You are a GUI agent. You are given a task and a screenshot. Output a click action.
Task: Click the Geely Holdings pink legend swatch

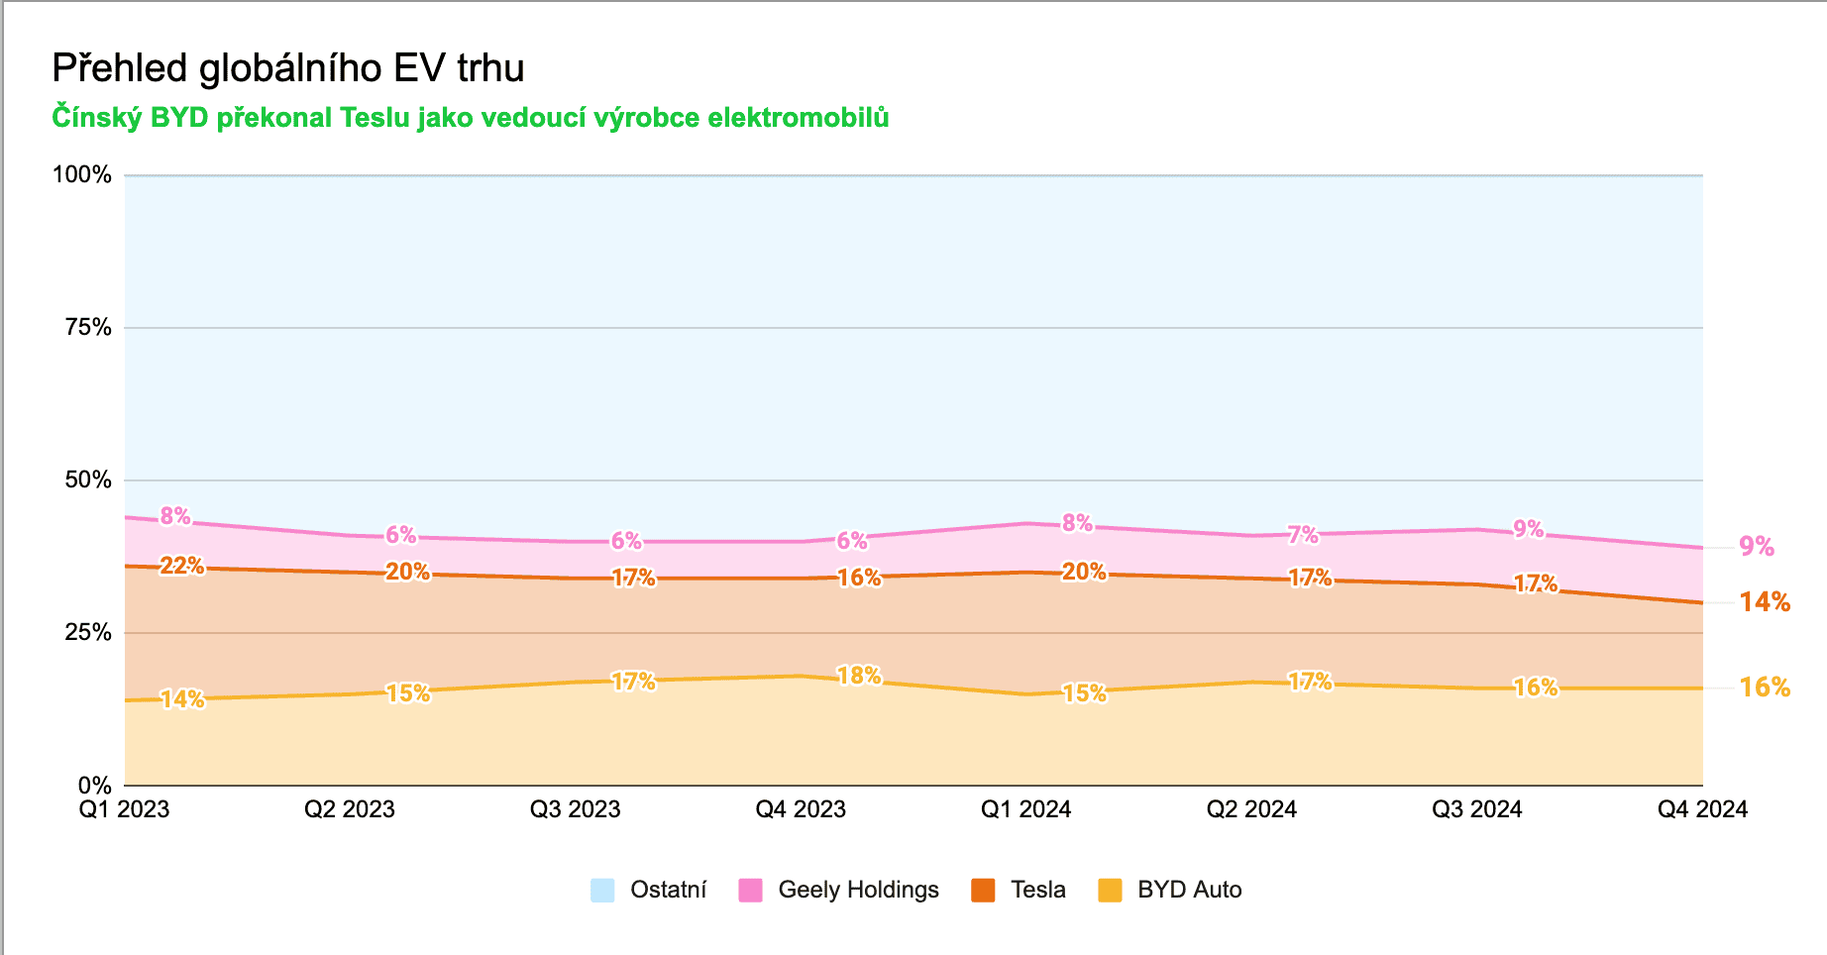[x=751, y=890]
